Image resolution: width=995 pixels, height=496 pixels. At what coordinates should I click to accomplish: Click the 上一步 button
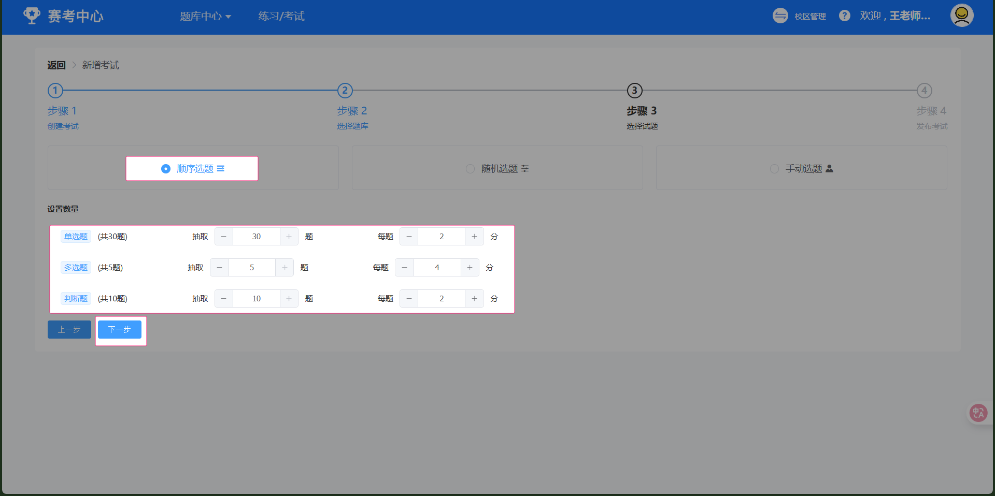[x=69, y=330]
